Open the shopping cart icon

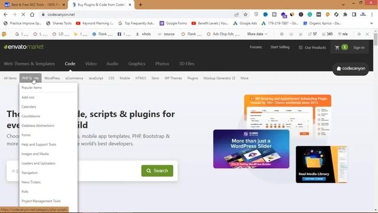click(x=337, y=47)
